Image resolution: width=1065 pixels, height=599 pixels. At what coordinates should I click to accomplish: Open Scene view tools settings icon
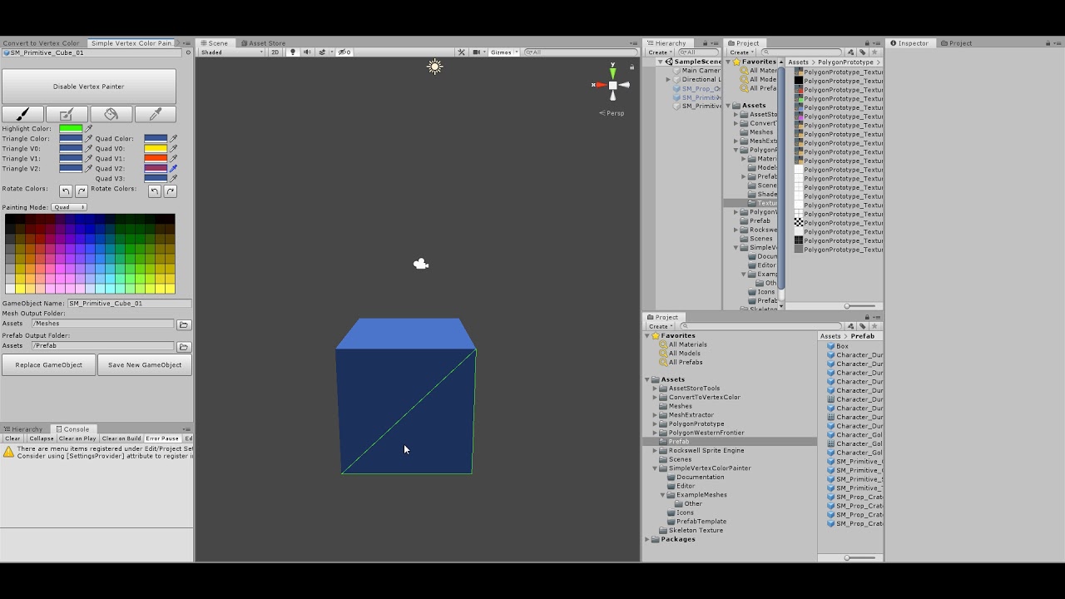(x=461, y=52)
